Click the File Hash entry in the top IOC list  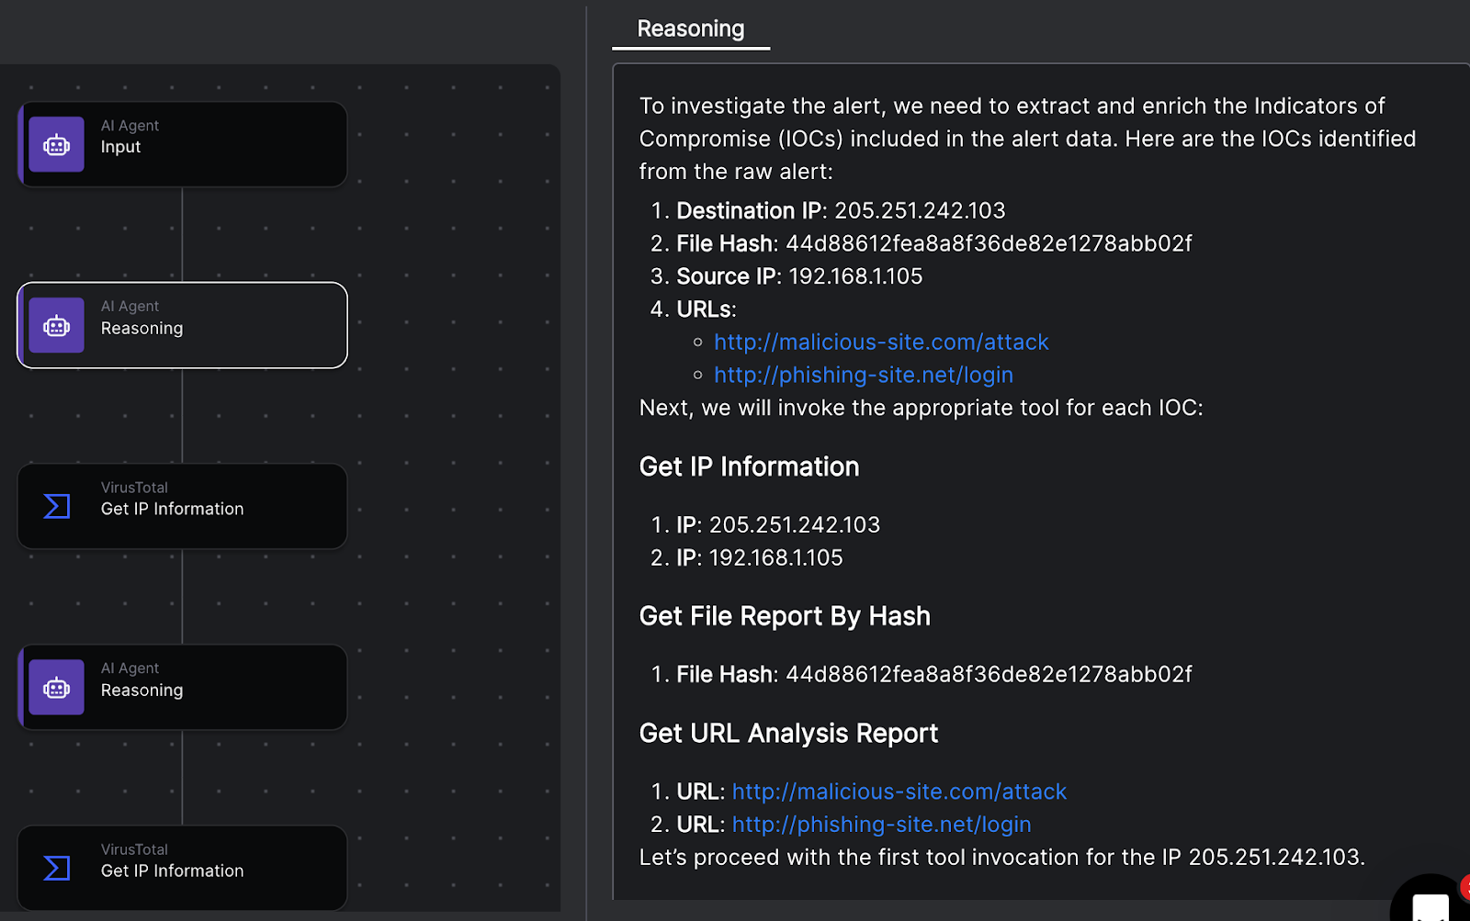pos(933,244)
